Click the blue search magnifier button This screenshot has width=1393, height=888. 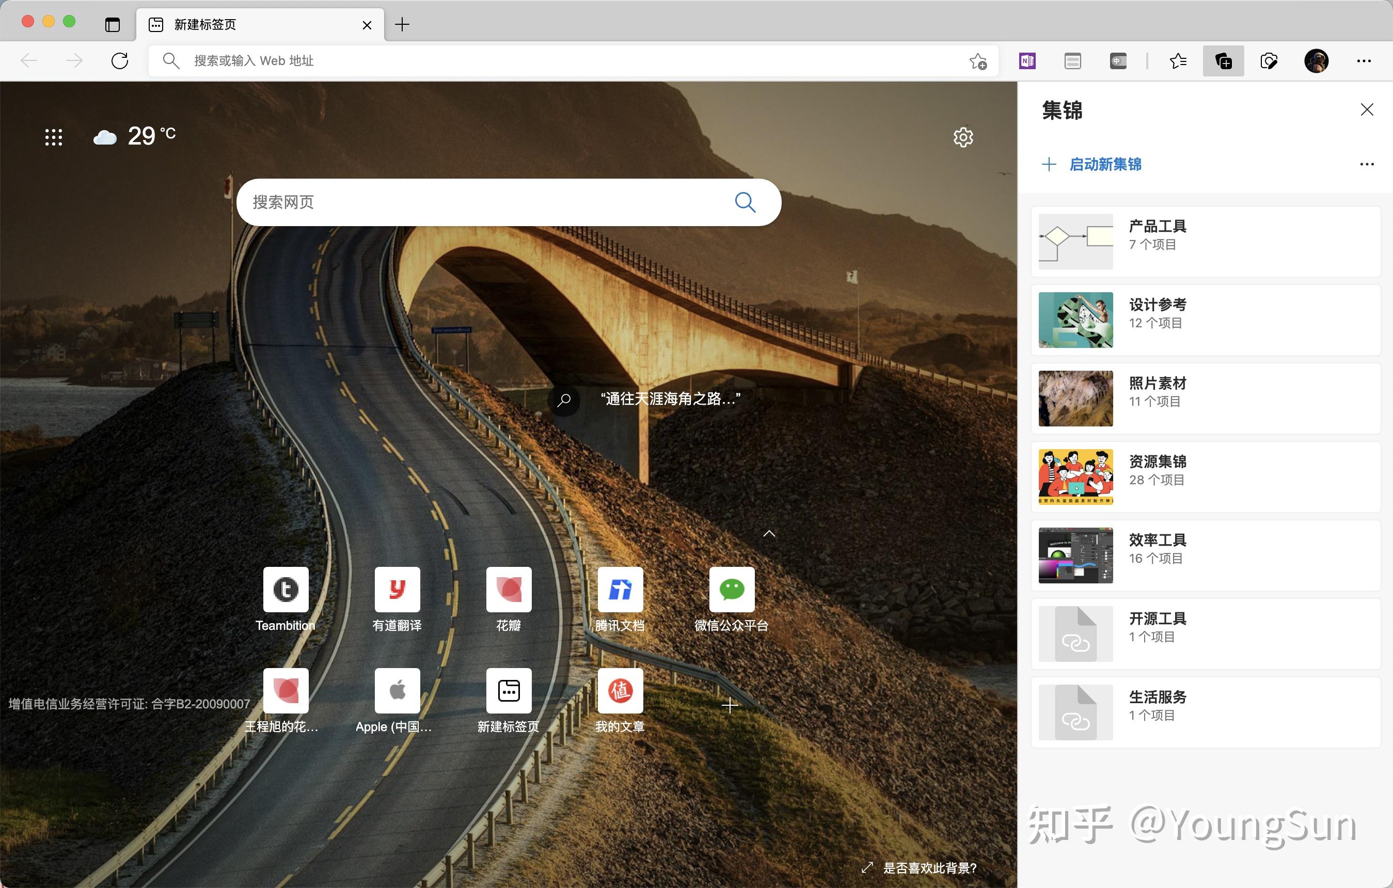(x=745, y=202)
